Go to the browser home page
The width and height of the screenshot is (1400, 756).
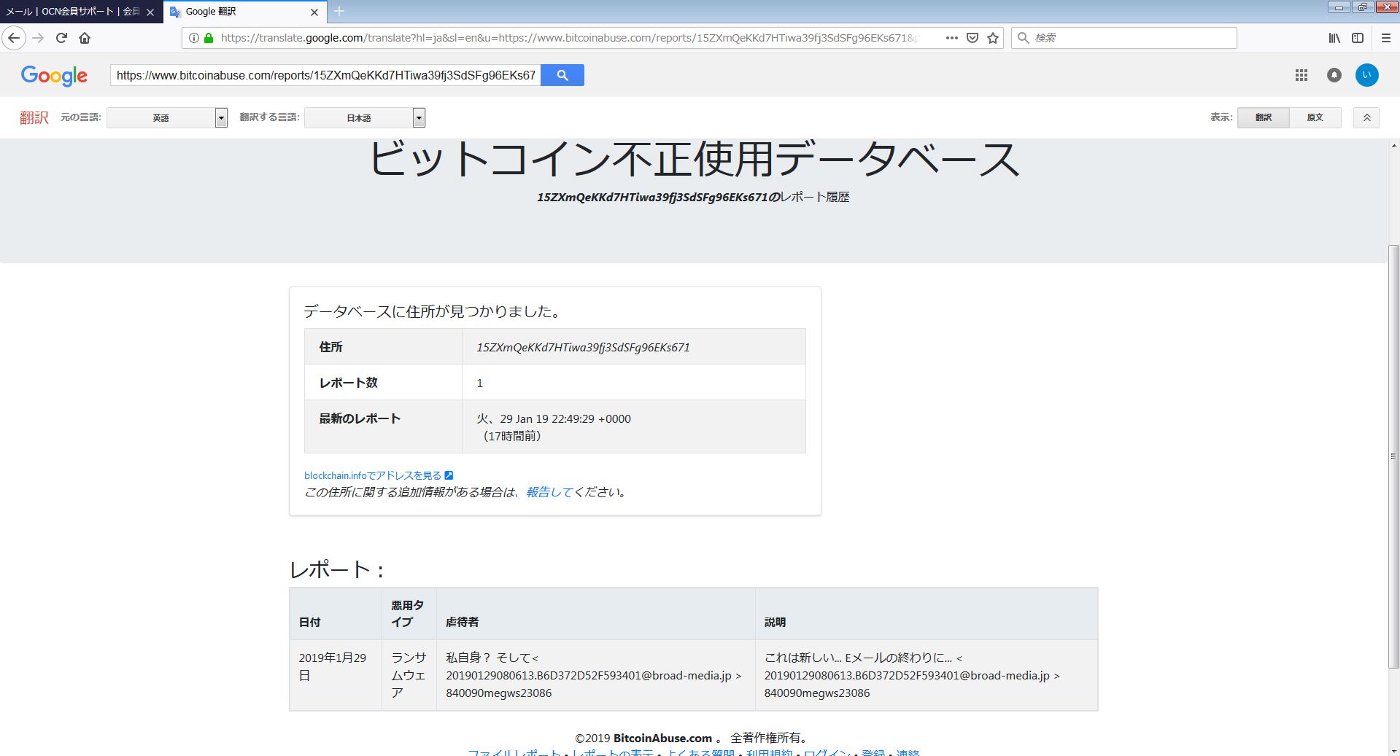85,38
